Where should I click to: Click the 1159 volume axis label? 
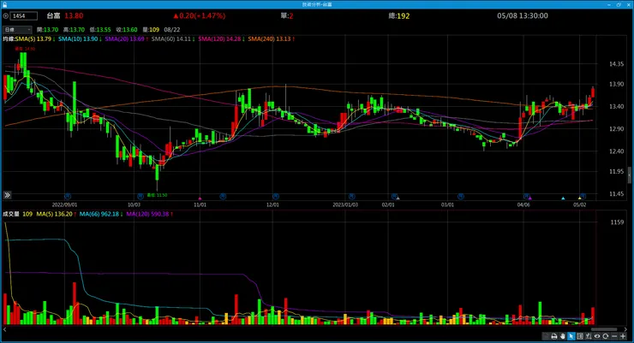click(x=617, y=222)
